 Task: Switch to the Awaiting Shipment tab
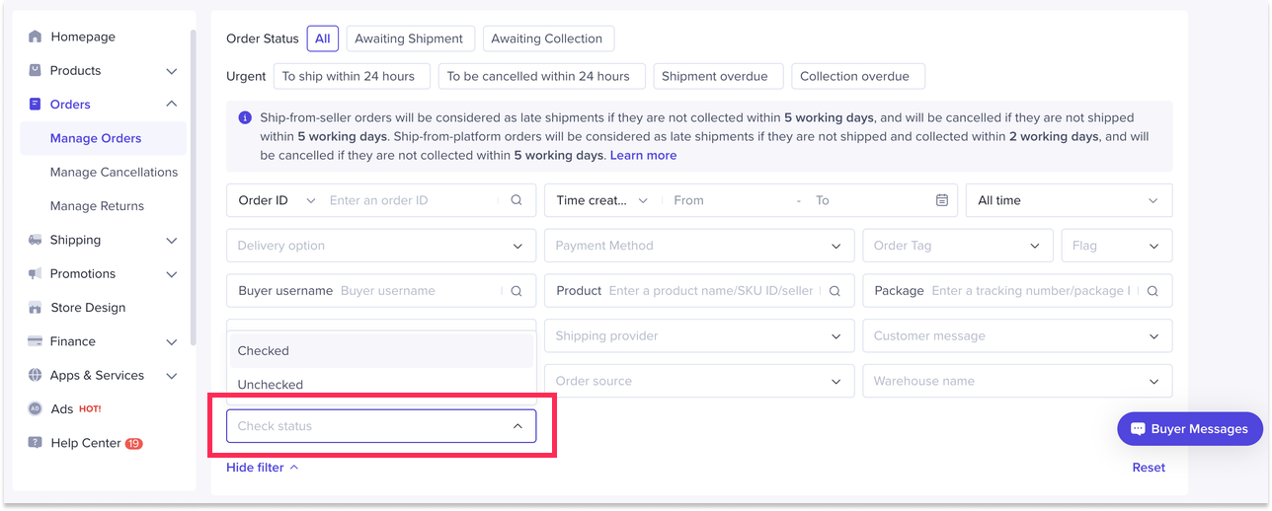click(x=409, y=38)
